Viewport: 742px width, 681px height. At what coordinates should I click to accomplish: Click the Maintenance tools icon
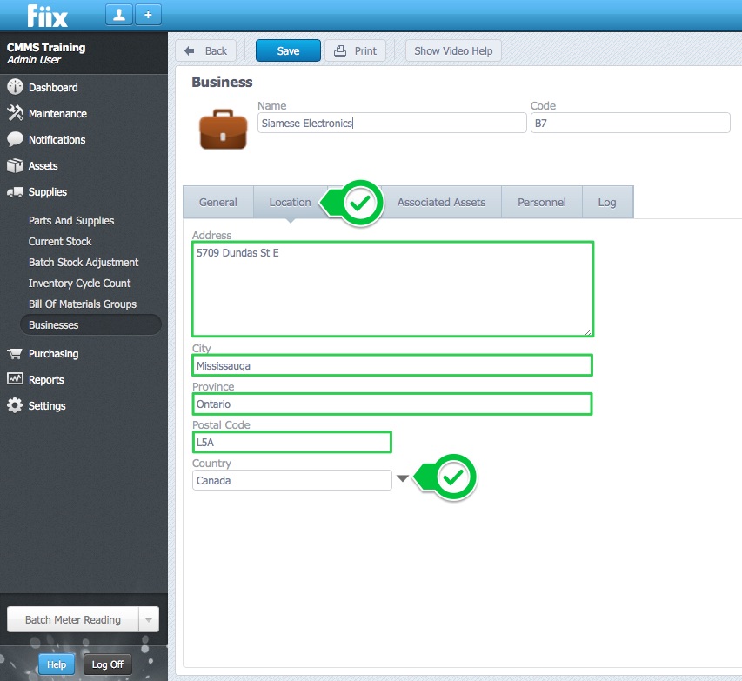point(15,113)
